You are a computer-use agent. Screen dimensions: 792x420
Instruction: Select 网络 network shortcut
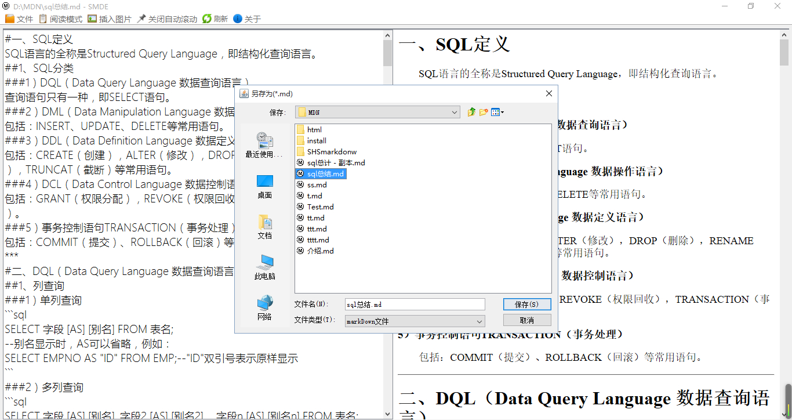pos(264,308)
